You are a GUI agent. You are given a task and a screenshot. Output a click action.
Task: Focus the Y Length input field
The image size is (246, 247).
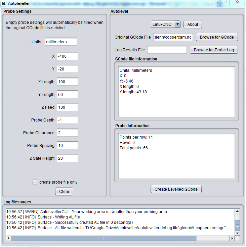coord(67,95)
